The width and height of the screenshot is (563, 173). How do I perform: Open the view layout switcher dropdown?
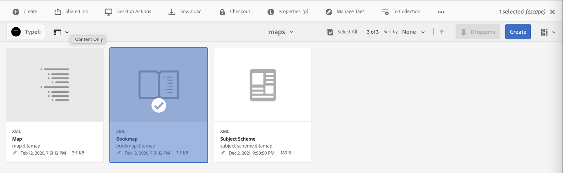[547, 32]
